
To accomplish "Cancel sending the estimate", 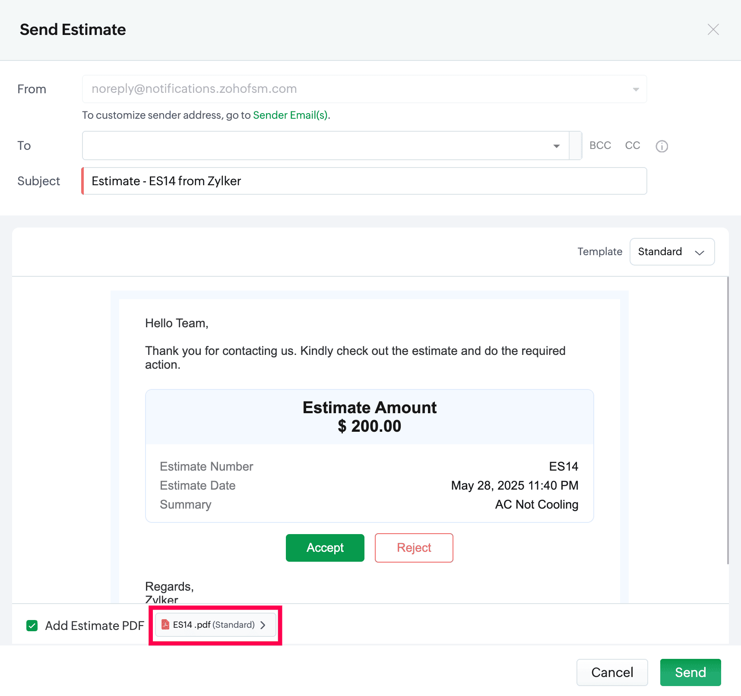I will [x=612, y=672].
